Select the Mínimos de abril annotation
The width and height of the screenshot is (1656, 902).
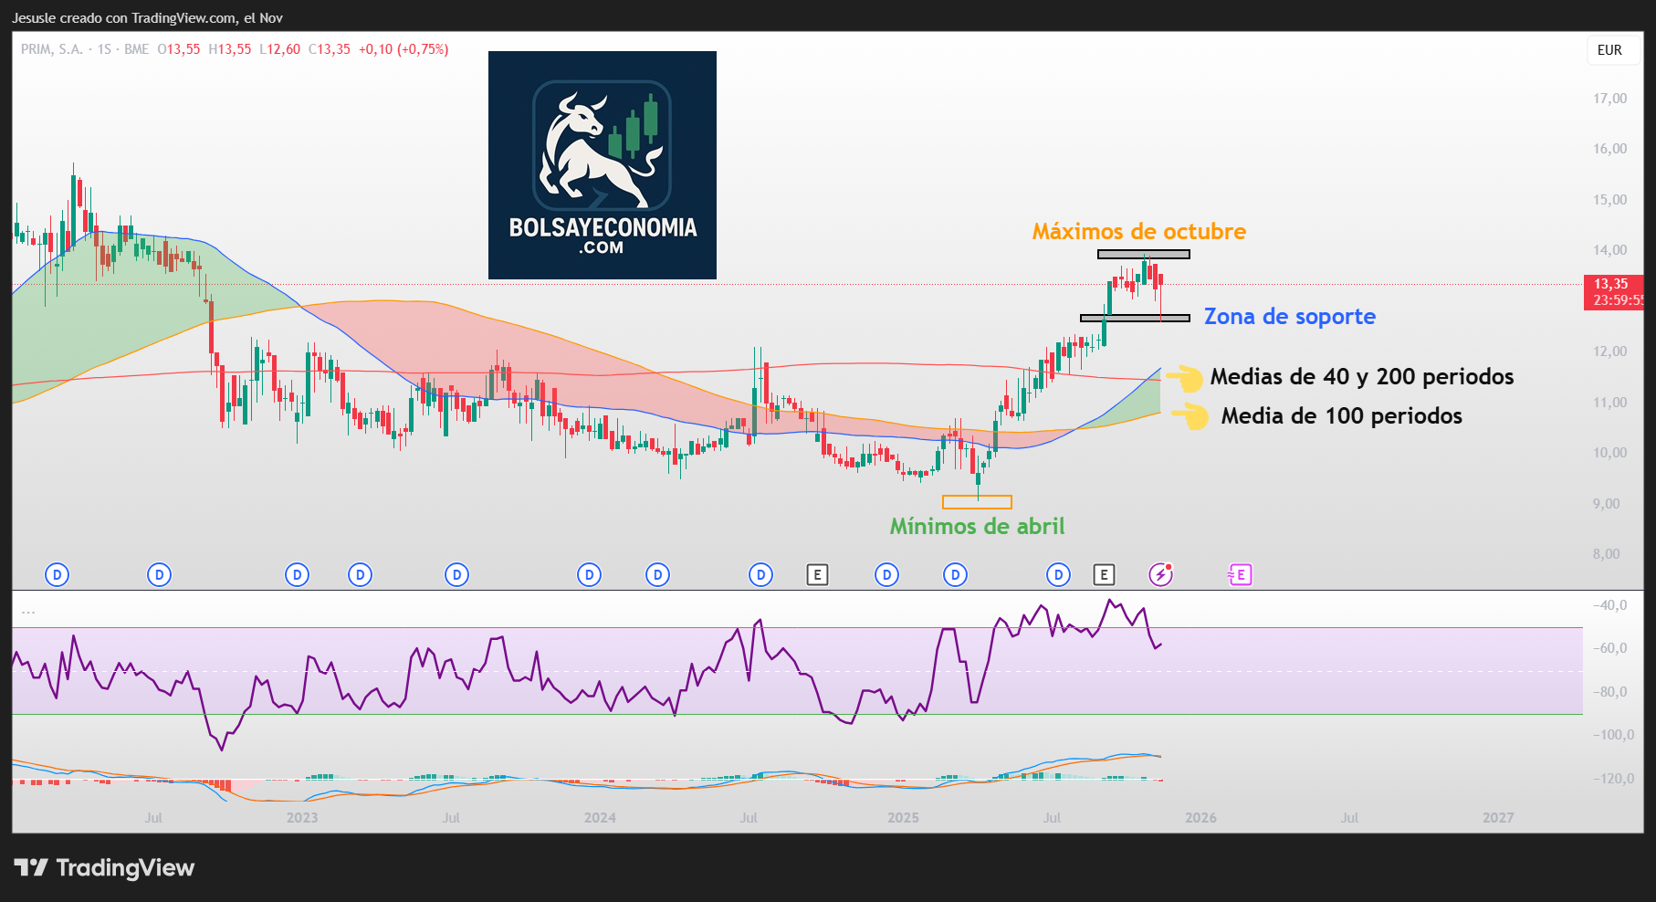click(977, 527)
